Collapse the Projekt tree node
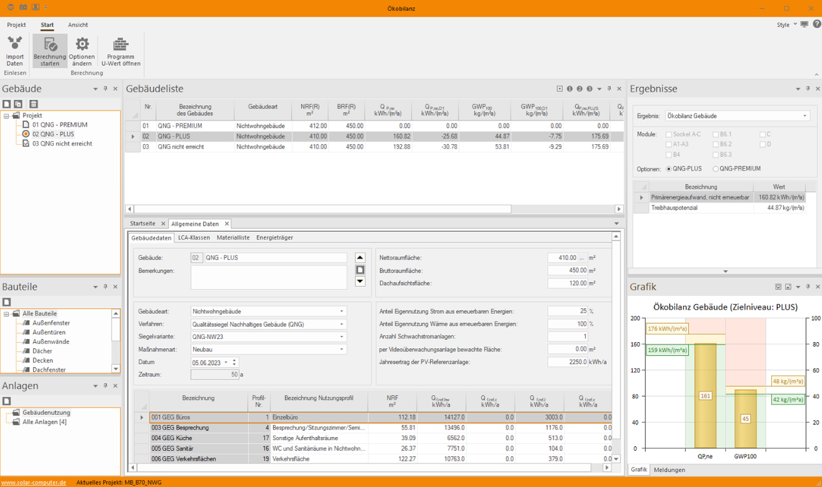The height and width of the screenshot is (487, 822). click(7, 116)
